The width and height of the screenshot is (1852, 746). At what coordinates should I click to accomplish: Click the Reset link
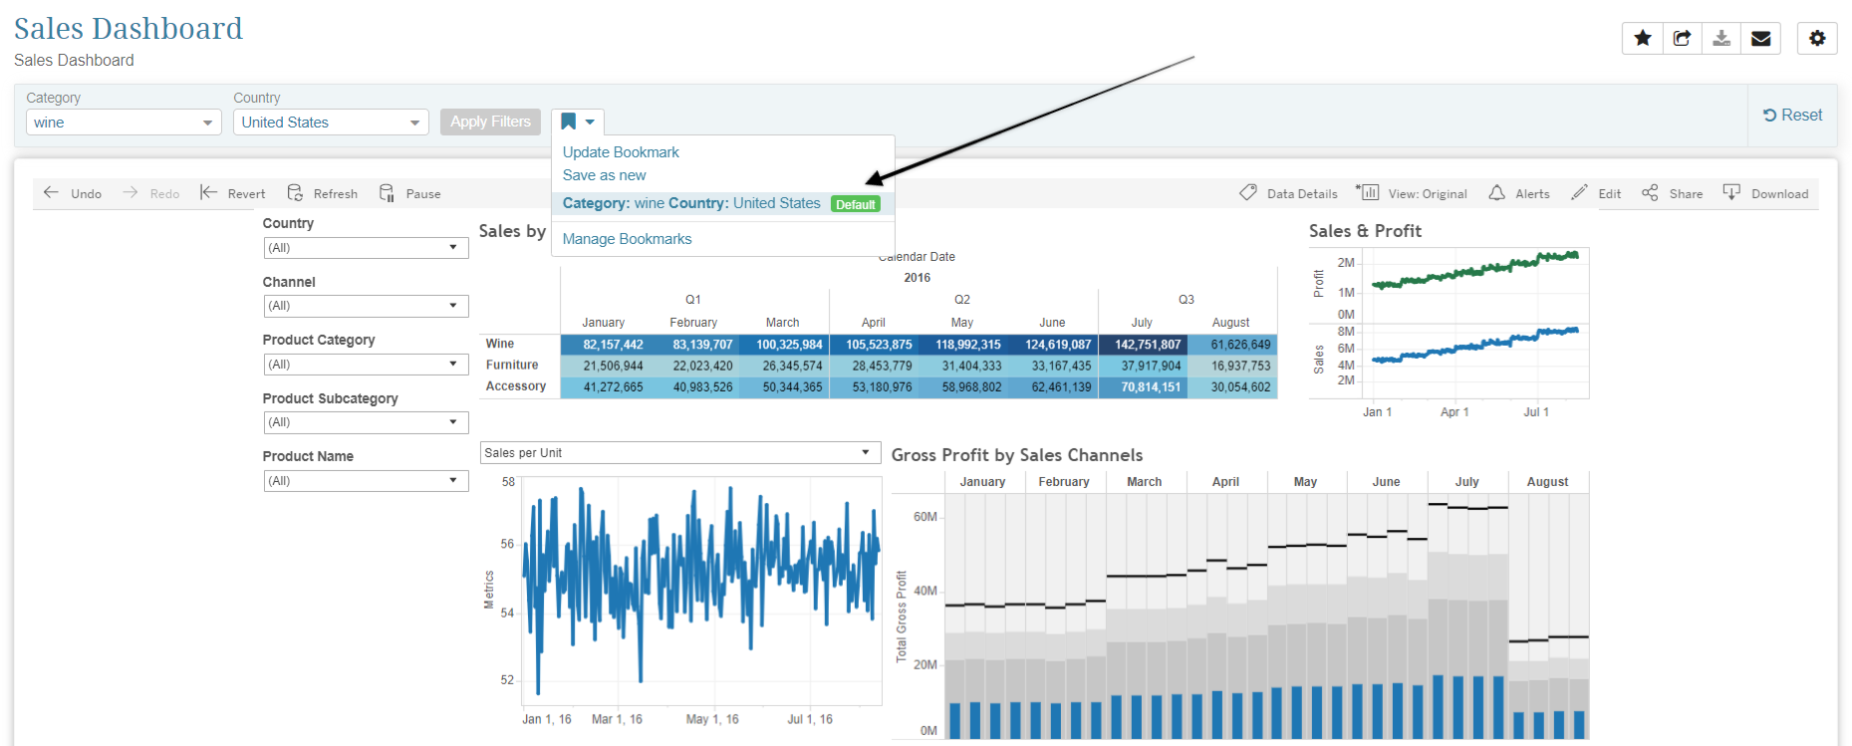pos(1793,116)
